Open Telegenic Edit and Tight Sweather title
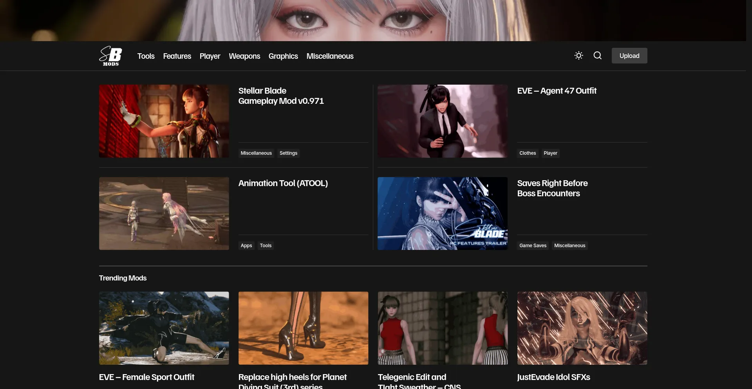752x389 pixels. [419, 381]
